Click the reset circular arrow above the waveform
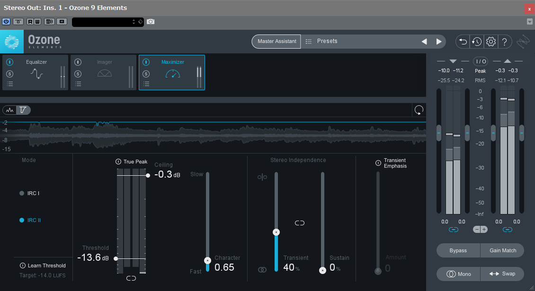The image size is (535, 291). 419,110
